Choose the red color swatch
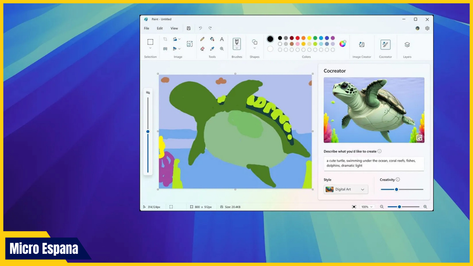 point(297,38)
